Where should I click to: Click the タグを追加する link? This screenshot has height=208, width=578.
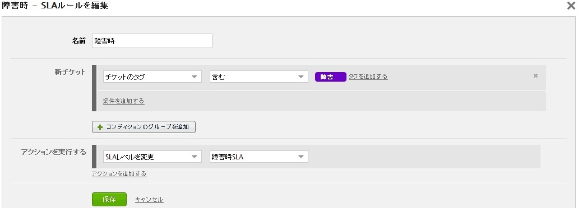368,77
